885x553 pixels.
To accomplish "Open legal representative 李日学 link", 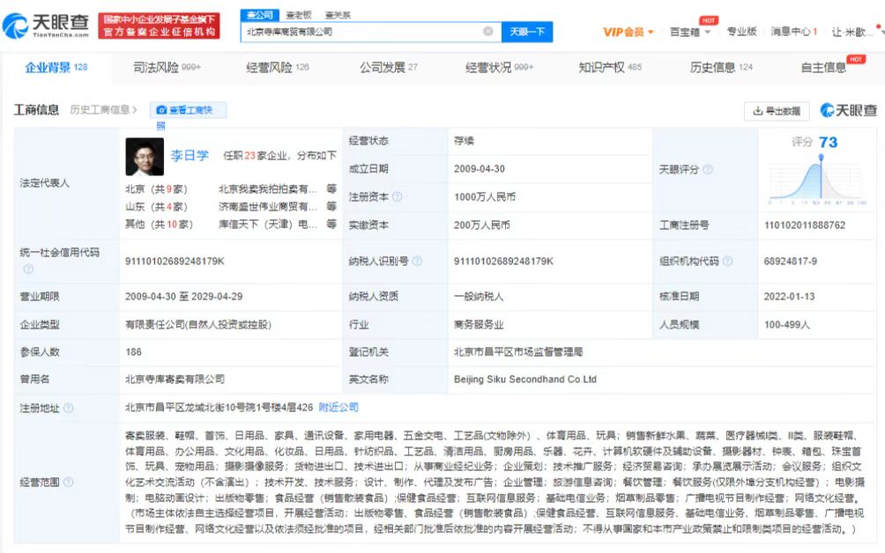I will (x=190, y=156).
